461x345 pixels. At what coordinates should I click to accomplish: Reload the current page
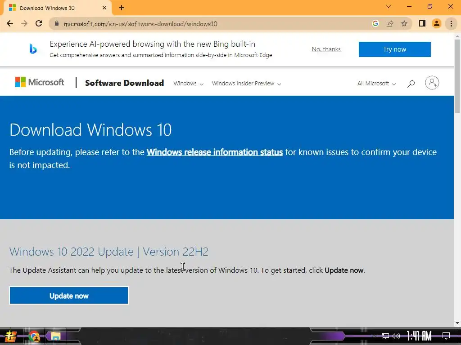[39, 24]
